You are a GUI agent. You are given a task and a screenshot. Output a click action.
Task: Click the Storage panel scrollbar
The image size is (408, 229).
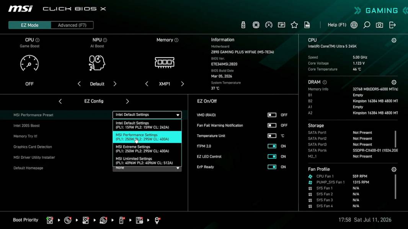[395, 139]
